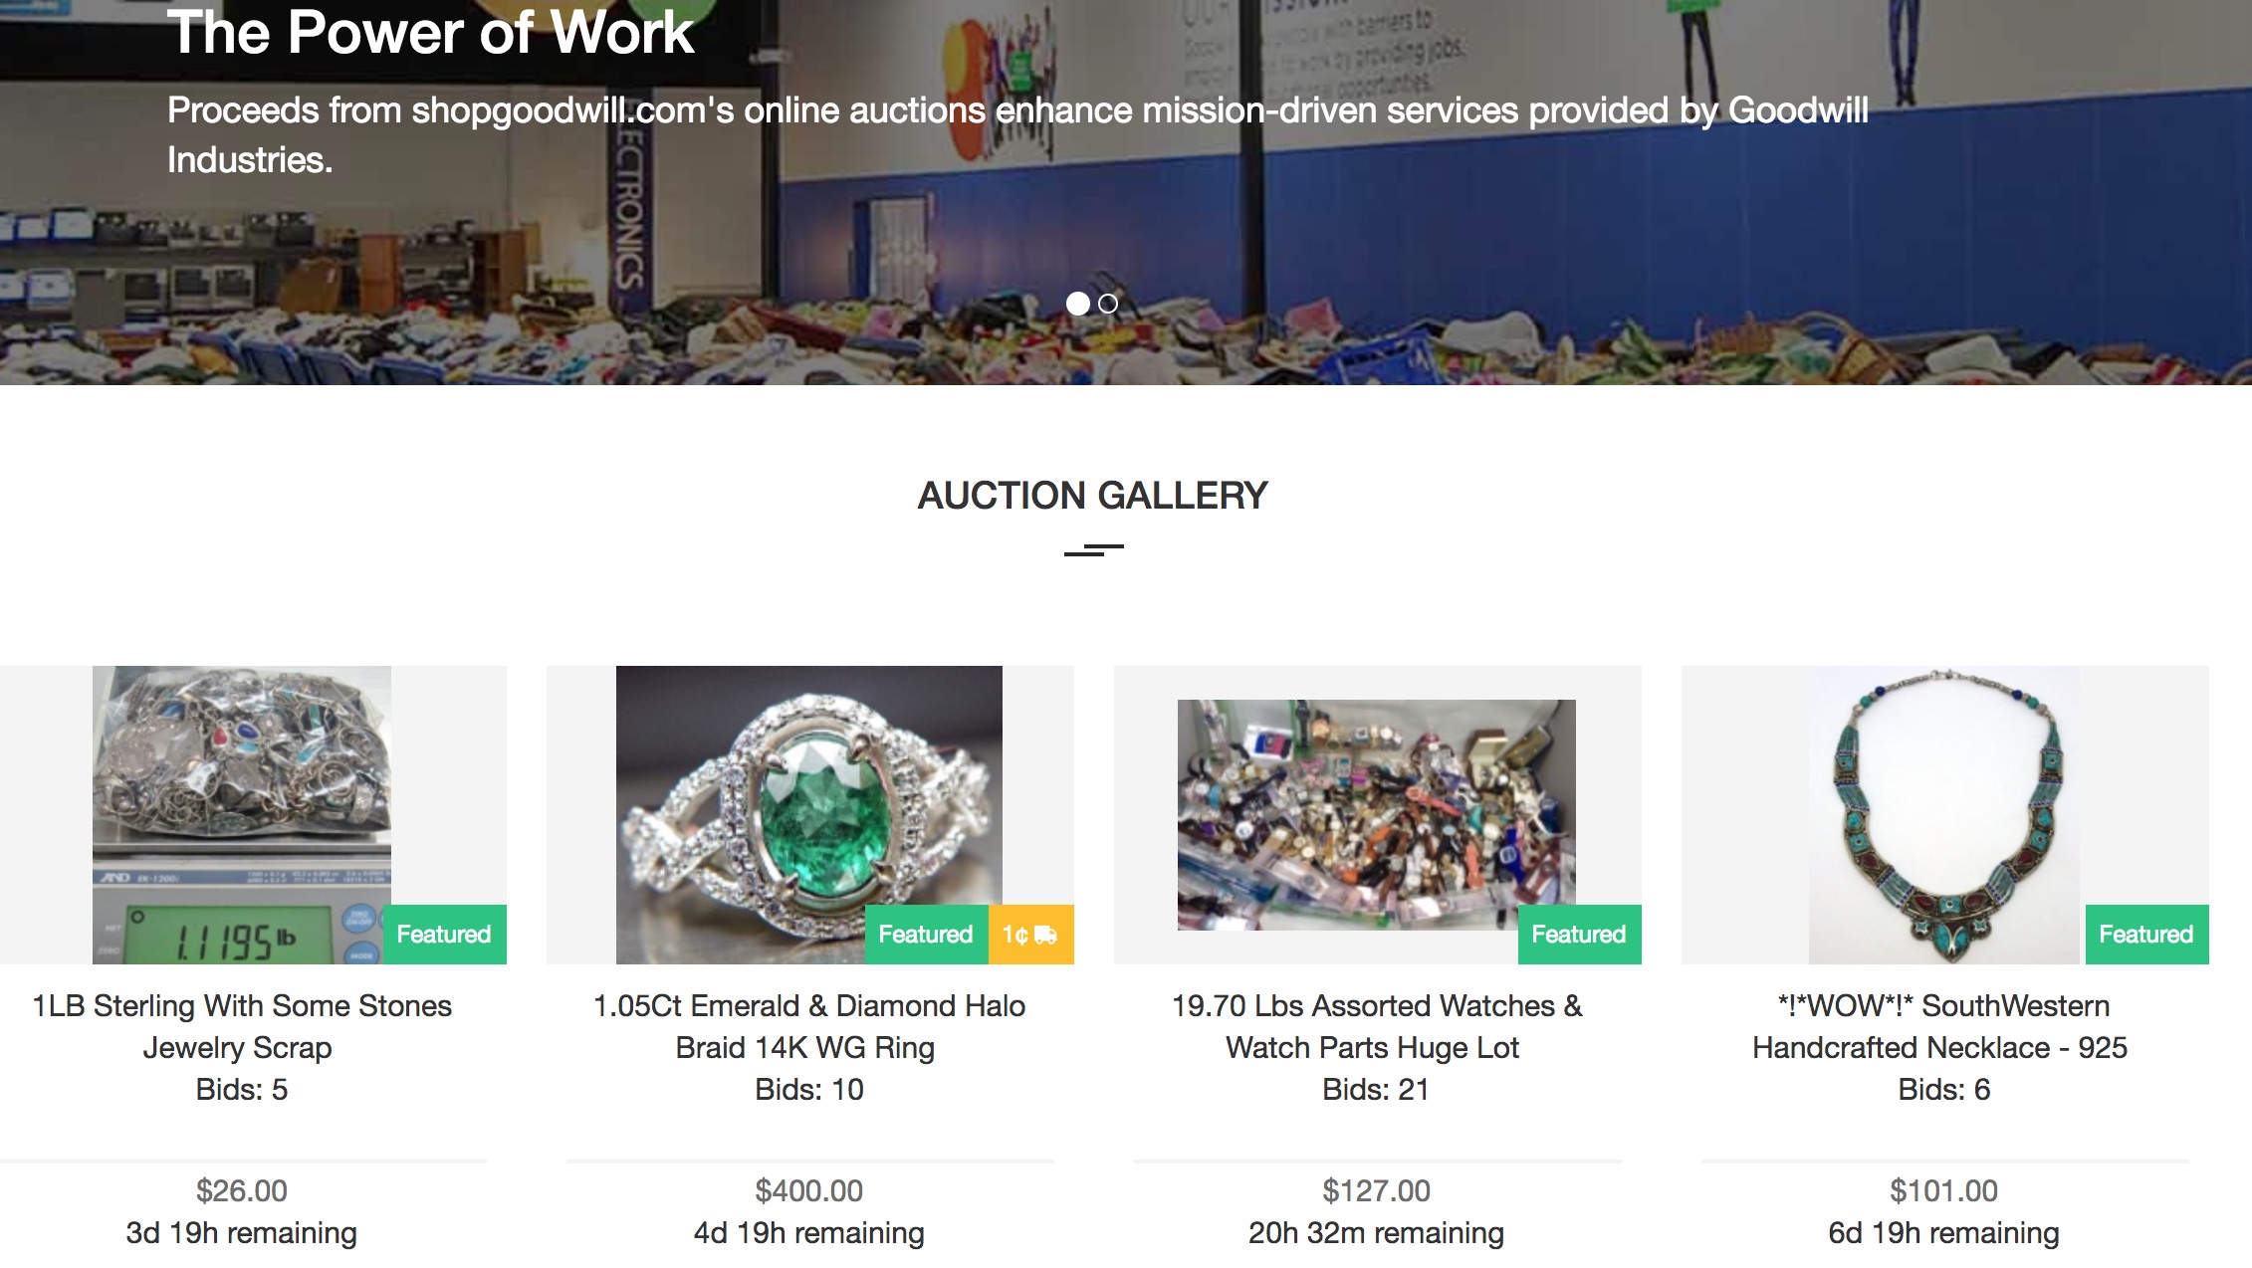
Task: Switch to the second carousel slide dot
Action: pos(1108,304)
